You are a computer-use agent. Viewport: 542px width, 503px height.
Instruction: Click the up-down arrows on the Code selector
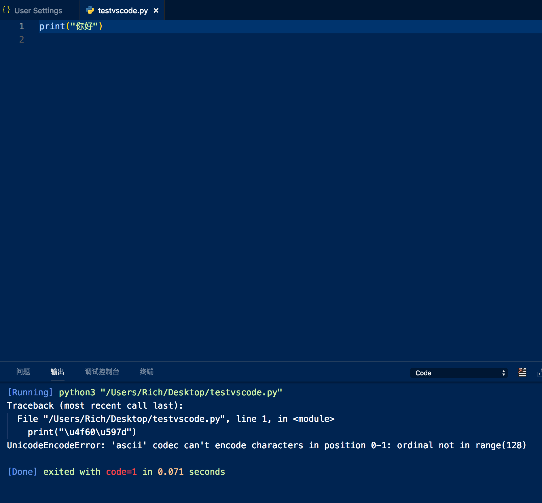(503, 373)
